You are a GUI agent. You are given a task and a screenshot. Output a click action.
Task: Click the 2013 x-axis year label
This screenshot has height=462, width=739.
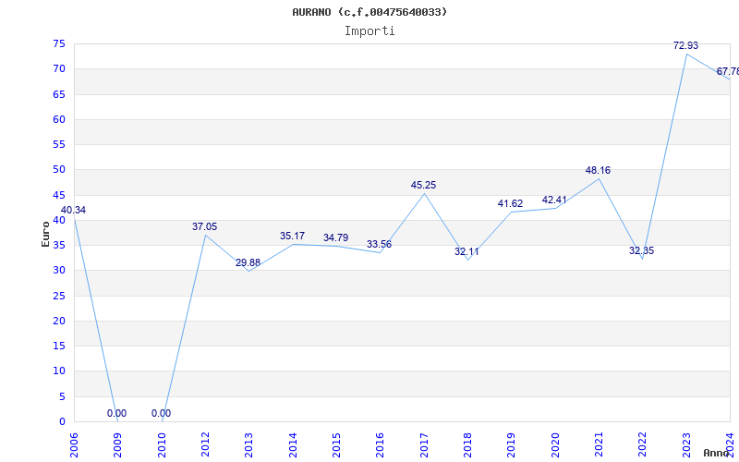point(248,445)
